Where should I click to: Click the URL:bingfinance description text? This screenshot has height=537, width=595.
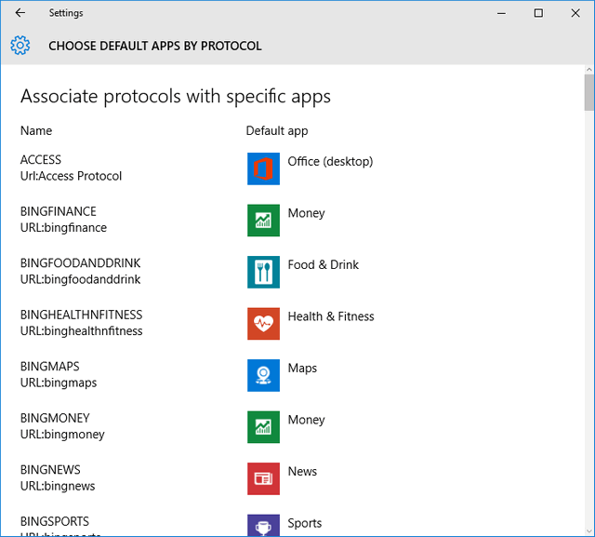pos(63,228)
